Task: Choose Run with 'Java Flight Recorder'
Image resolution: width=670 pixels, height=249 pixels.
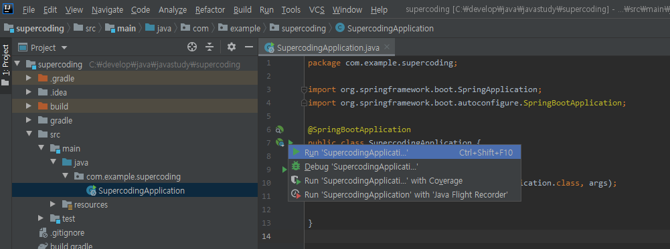Action: click(404, 195)
